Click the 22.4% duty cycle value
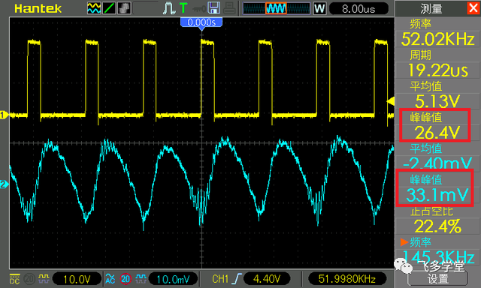Viewport: 481px width, 288px height. pyautogui.click(x=437, y=226)
